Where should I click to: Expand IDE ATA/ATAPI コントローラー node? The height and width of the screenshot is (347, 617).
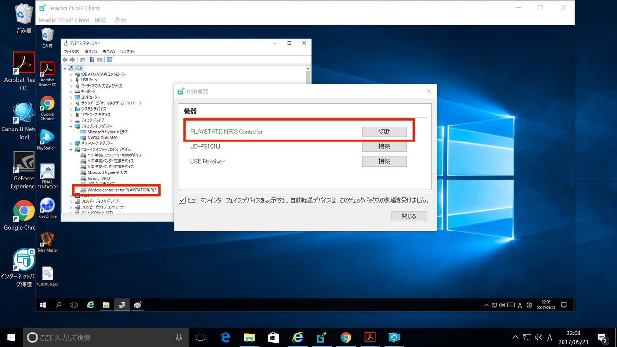(71, 74)
